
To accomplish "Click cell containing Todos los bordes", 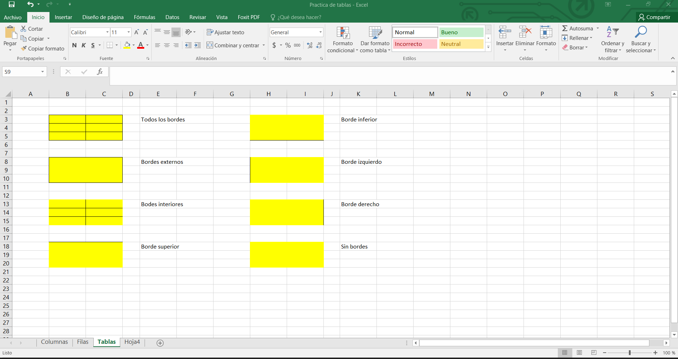I will pyautogui.click(x=163, y=120).
